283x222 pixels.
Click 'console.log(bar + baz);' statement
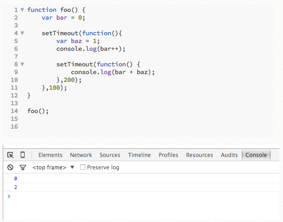(x=113, y=72)
